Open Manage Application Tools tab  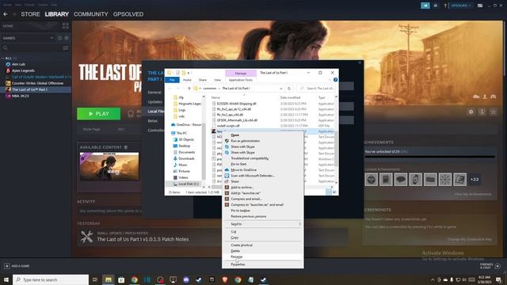pos(241,80)
